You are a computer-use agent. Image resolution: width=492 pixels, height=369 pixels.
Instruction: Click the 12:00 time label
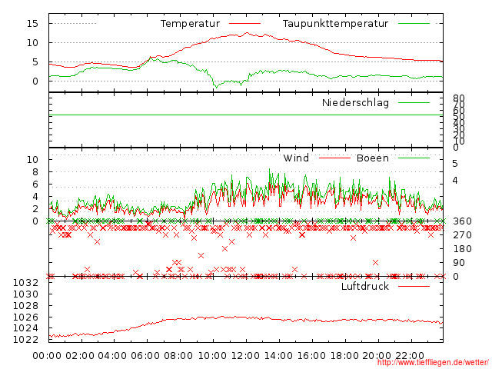pyautogui.click(x=245, y=356)
